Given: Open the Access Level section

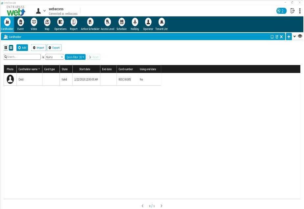Looking at the screenshot, I should (x=107, y=24).
